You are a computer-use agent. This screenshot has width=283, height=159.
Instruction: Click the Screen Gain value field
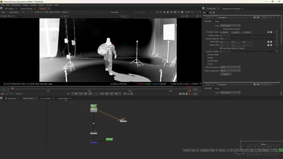[225, 36]
